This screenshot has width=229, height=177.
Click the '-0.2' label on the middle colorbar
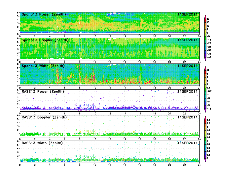click(209, 91)
